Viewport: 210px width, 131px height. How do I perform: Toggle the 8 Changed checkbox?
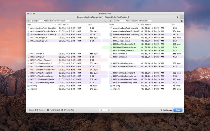[x=35, y=110]
